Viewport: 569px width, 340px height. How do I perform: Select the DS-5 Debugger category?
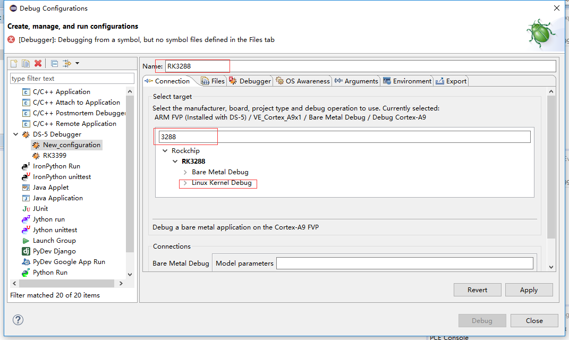pos(57,134)
